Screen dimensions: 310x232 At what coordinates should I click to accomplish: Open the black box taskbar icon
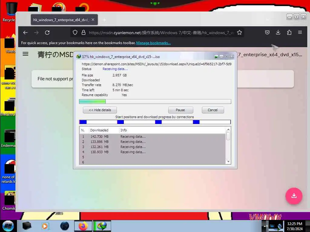27,226
